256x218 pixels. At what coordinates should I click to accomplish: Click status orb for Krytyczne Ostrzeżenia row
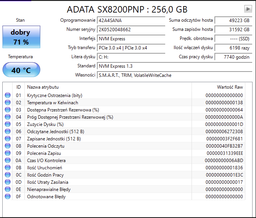pyautogui.click(x=8, y=95)
